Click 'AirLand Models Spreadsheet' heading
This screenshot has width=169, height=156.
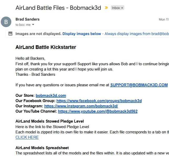pyautogui.click(x=42, y=148)
